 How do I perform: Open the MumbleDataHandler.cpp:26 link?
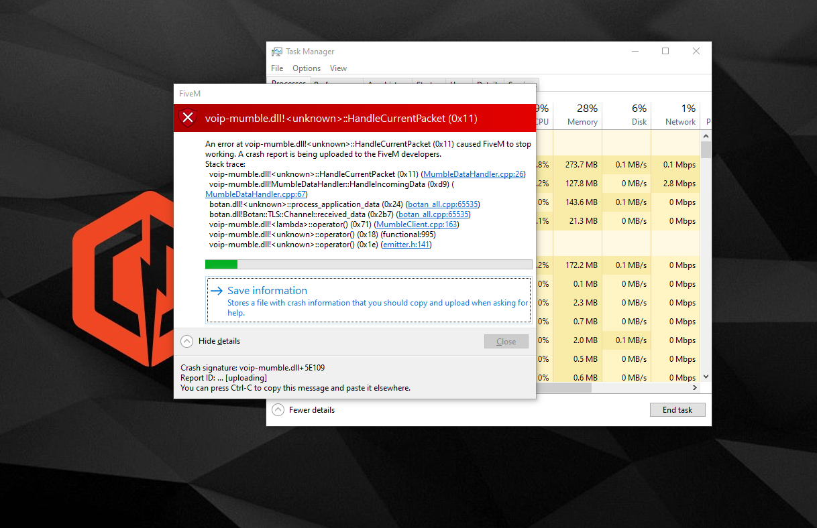point(474,174)
